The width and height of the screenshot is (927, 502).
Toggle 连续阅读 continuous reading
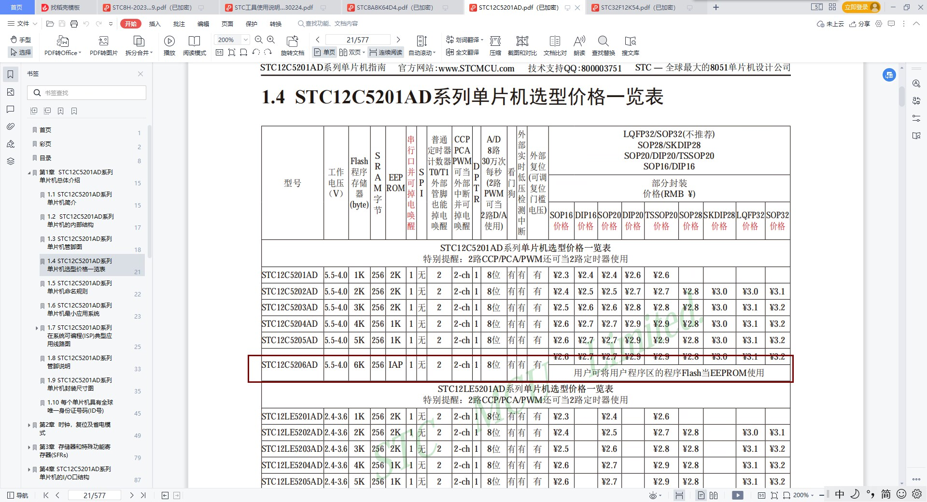[x=386, y=52]
